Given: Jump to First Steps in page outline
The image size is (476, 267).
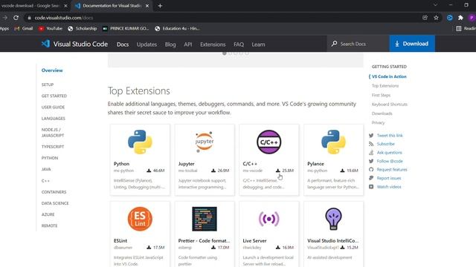Looking at the screenshot, I should (381, 95).
